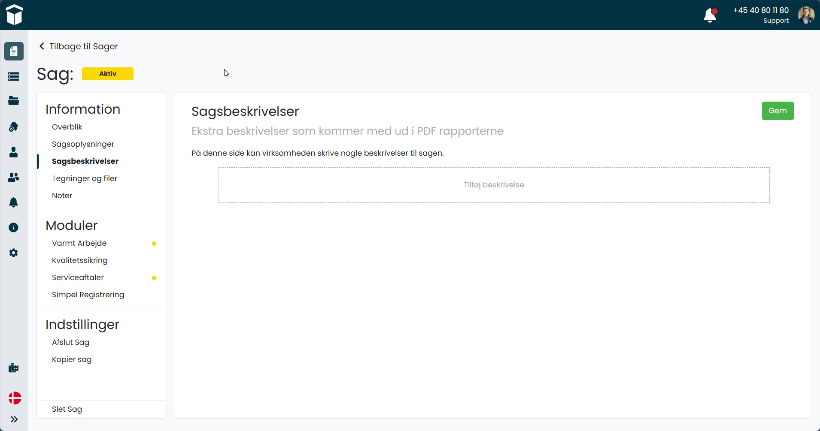Open the Varmt Arbejde module
The width and height of the screenshot is (820, 431).
pos(79,243)
